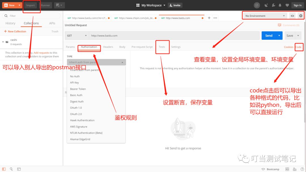Expand the My Workspace dropdown
This screenshot has width=306, height=172.
tap(164, 5)
